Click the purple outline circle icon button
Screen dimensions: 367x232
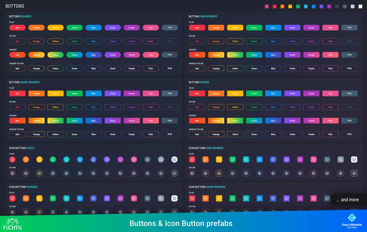120,173
